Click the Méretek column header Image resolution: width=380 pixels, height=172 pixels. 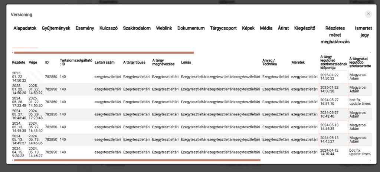(298, 62)
